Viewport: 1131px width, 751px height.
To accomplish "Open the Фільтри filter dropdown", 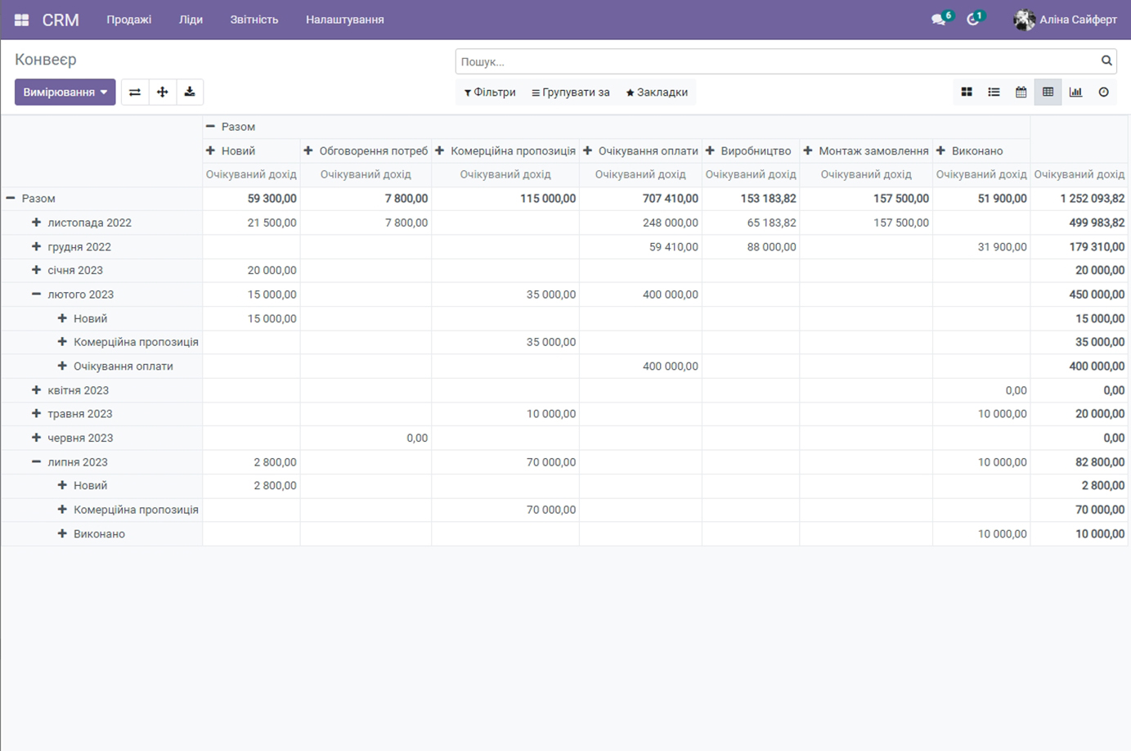I will (490, 92).
